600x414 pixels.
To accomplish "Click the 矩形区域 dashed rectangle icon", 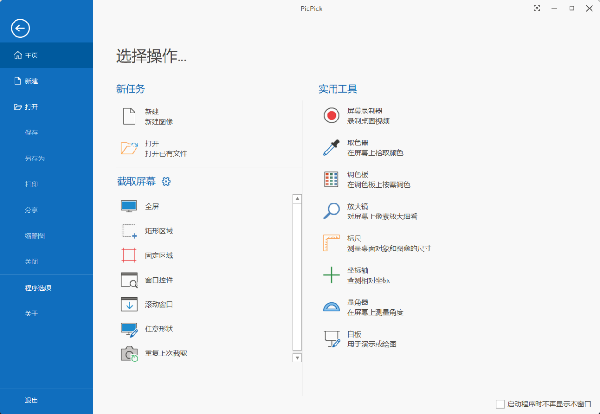I will [129, 231].
